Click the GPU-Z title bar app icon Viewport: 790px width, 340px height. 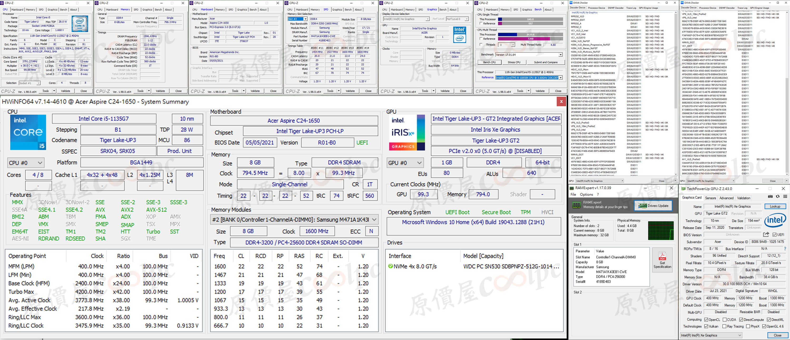(x=683, y=188)
